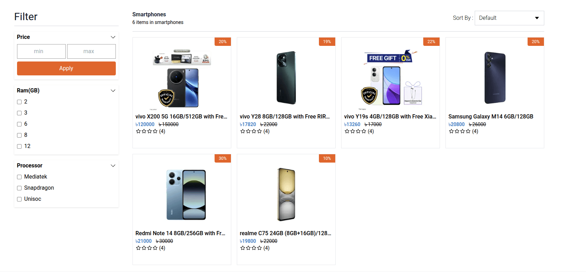Click the 22% badge on vivo Y19s
This screenshot has height=272, width=586.
point(431,41)
